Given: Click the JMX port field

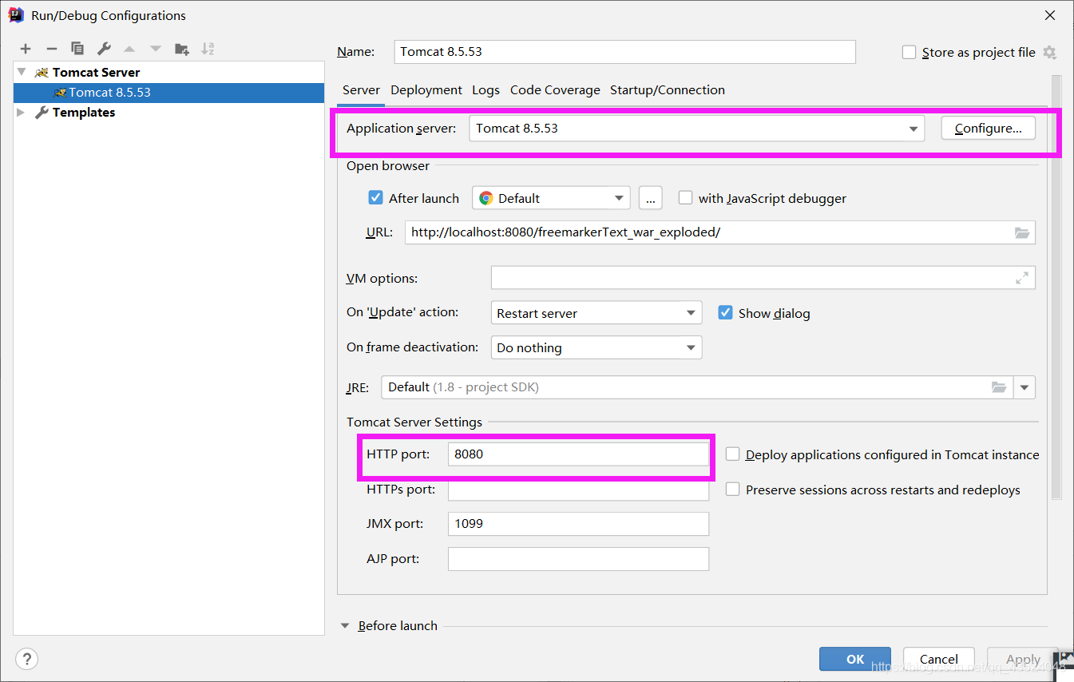Looking at the screenshot, I should [578, 524].
